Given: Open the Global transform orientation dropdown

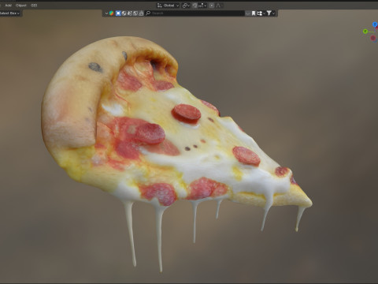Looking at the screenshot, I should click(x=168, y=6).
